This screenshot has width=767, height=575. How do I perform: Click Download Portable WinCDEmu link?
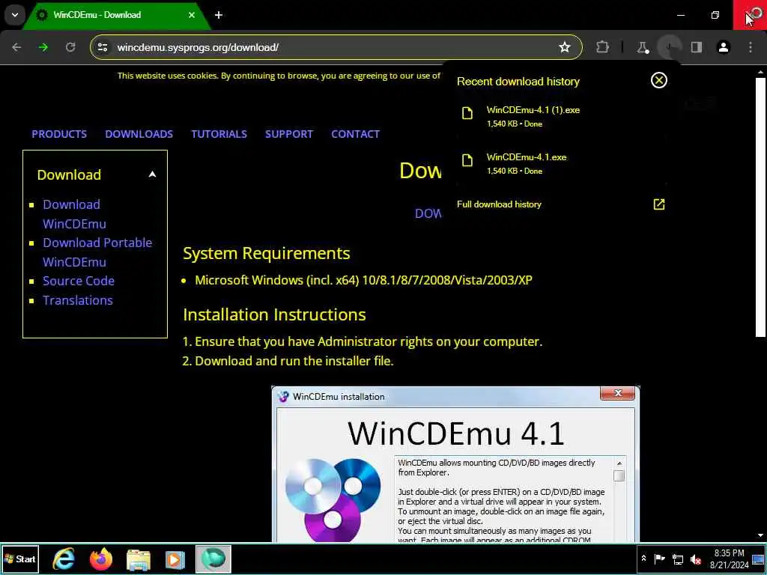pos(97,252)
